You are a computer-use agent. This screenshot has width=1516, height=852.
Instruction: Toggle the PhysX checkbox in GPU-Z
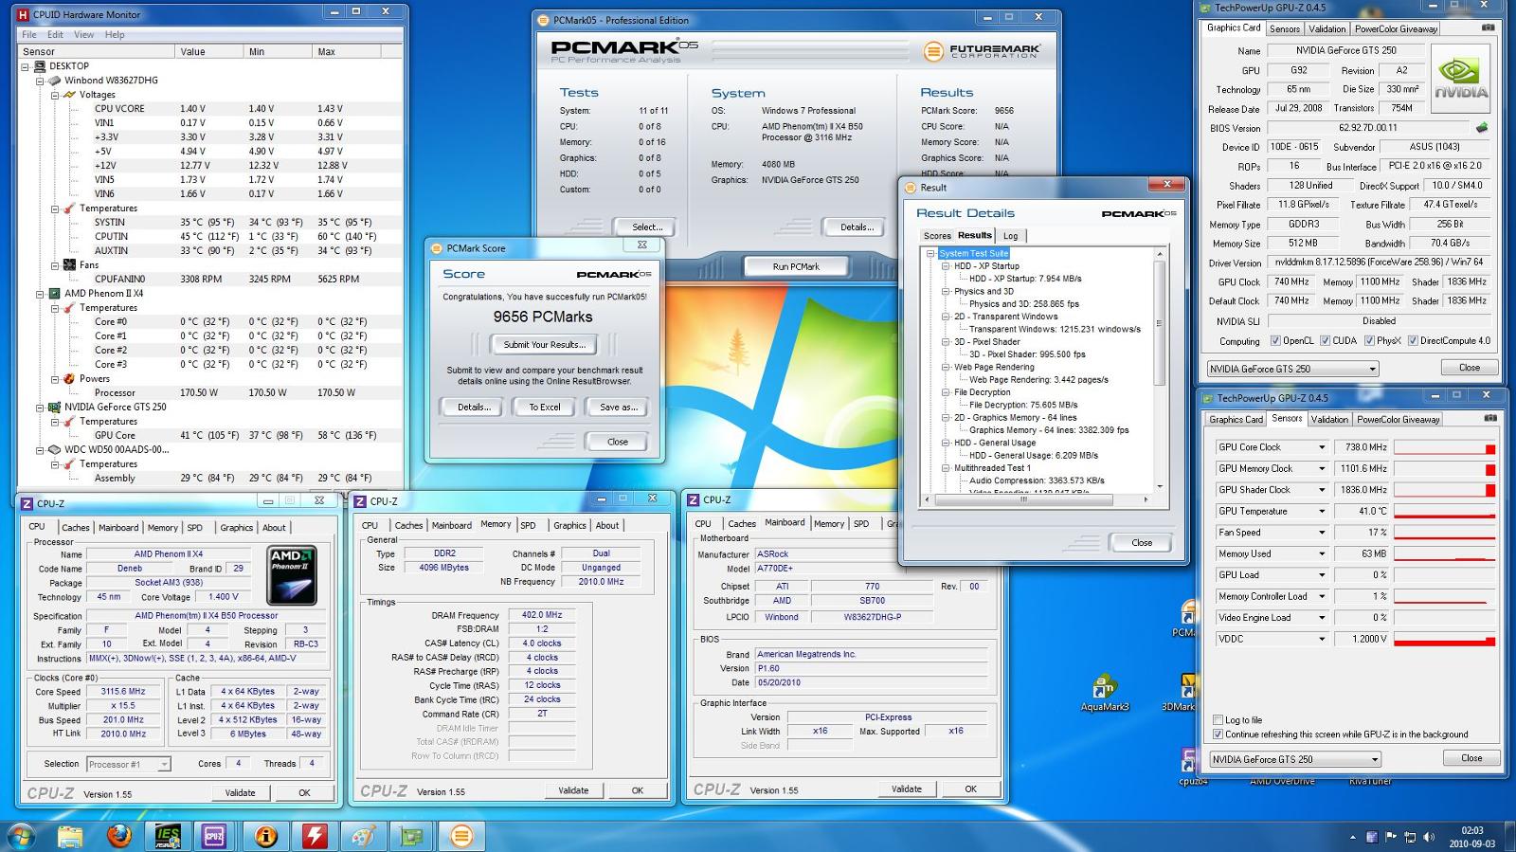[1369, 341]
